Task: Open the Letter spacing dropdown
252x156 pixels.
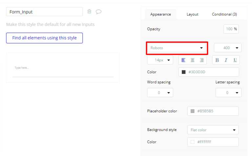Action: 228,93
